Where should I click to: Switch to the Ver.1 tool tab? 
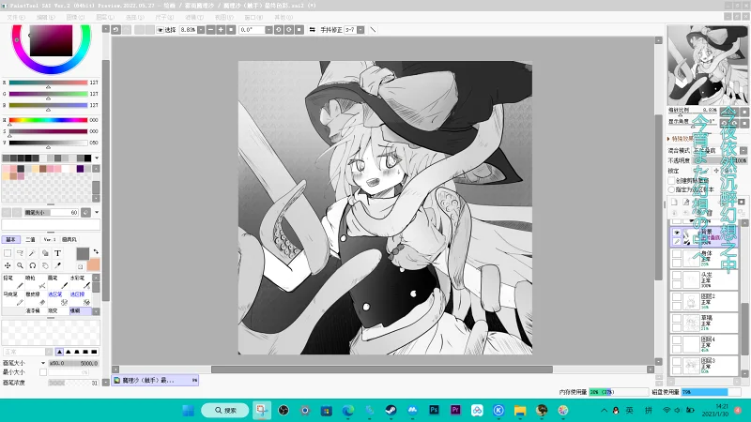coord(50,239)
